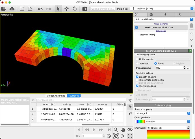Click the Quick command search field
Image resolution: width=195 pixels, height=139 pixels.
103,9
